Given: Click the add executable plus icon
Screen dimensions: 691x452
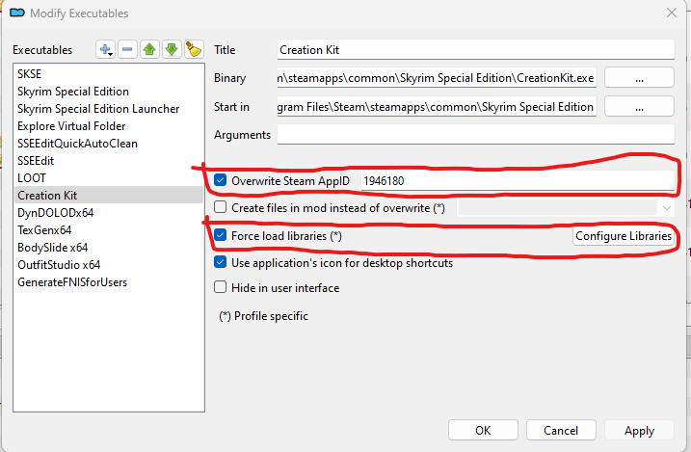Looking at the screenshot, I should [106, 49].
